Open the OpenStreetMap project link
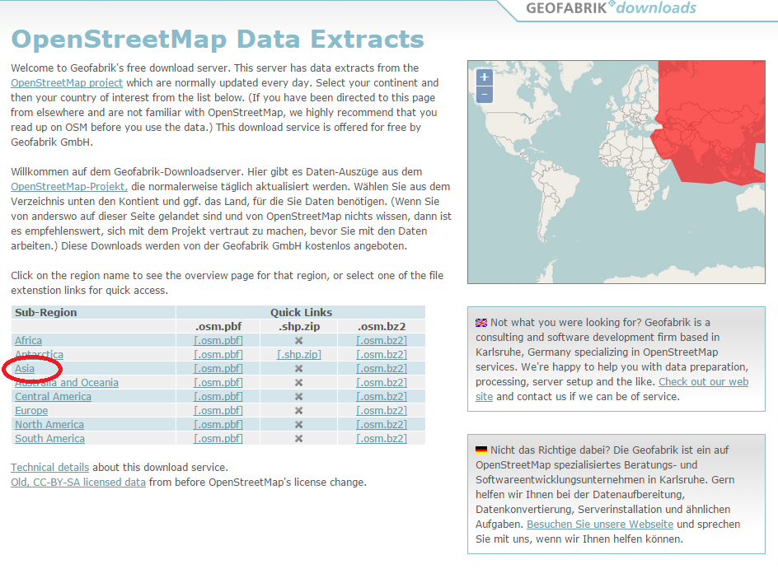The image size is (778, 569). click(66, 82)
